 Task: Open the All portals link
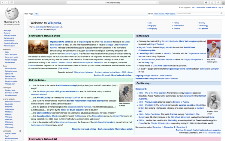[203, 29]
